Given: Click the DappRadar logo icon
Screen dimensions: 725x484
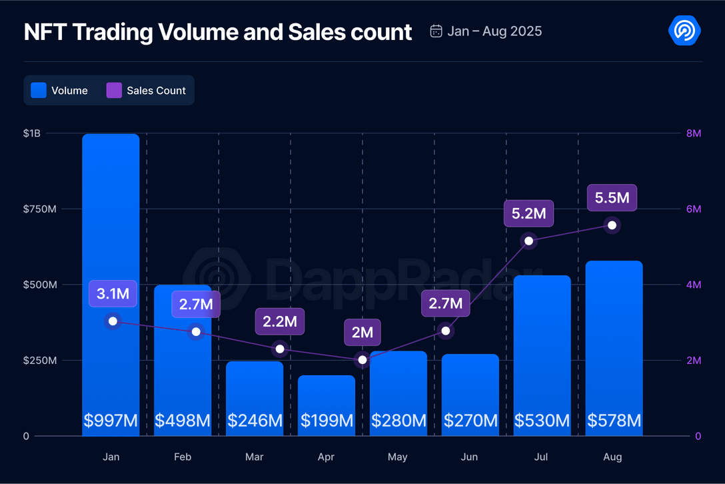Looking at the screenshot, I should [684, 31].
